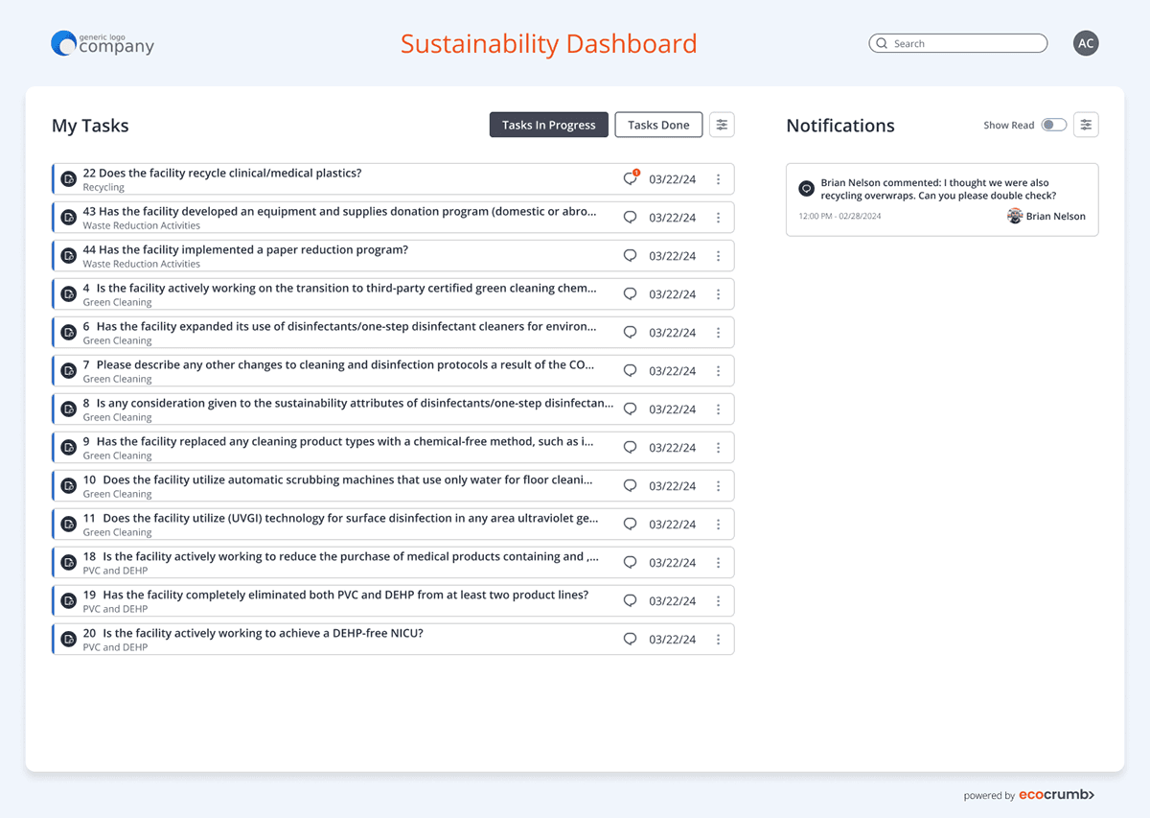Expand kebab menu on task 20 NICU row
1150x818 pixels.
pyautogui.click(x=718, y=640)
